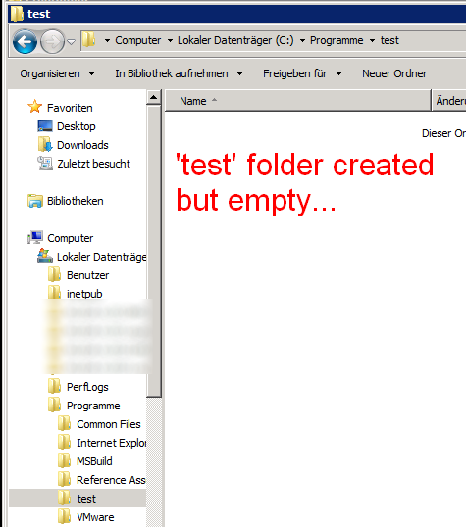This screenshot has height=527, width=466.
Task: Open the recent locations history dropdown arrow
Action: coord(71,42)
